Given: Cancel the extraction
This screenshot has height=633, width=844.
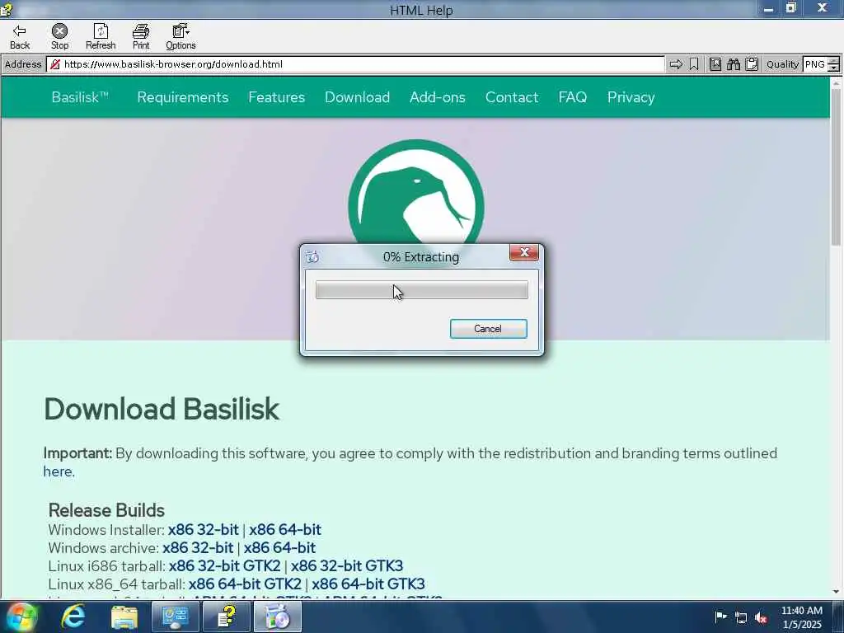Looking at the screenshot, I should (x=488, y=329).
